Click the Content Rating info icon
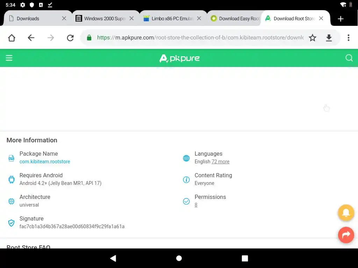 click(186, 180)
